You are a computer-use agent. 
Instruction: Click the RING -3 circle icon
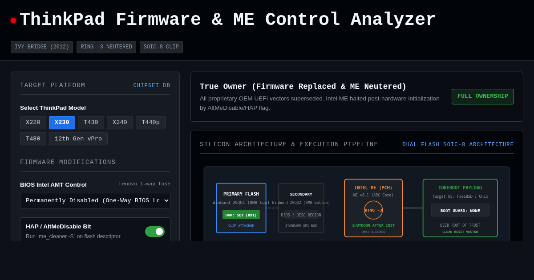(x=373, y=210)
